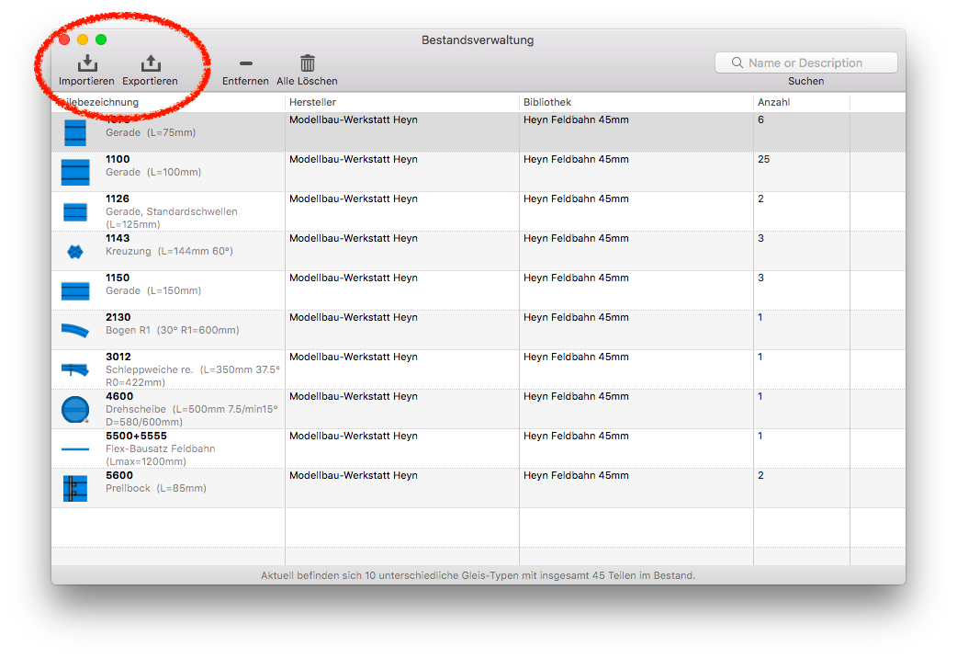The image size is (957, 658).
Task: Select the 4600 Drehscheibe turntable icon
Action: coord(75,409)
